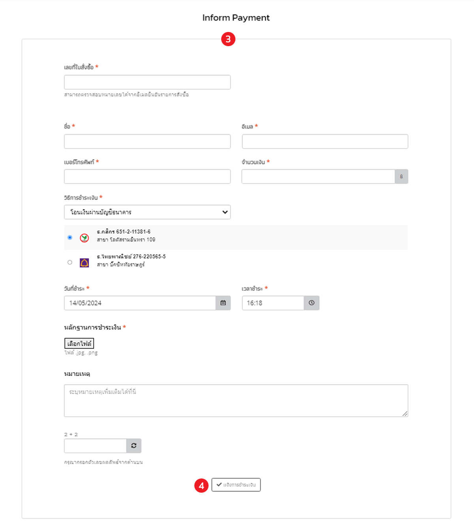The width and height of the screenshot is (474, 527).
Task: Select Siam Commercial bank account radio button
Action: [70, 262]
